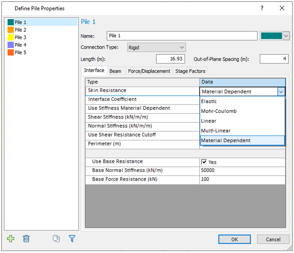
Task: Choose Linear skin resistance option
Action: 242,121
